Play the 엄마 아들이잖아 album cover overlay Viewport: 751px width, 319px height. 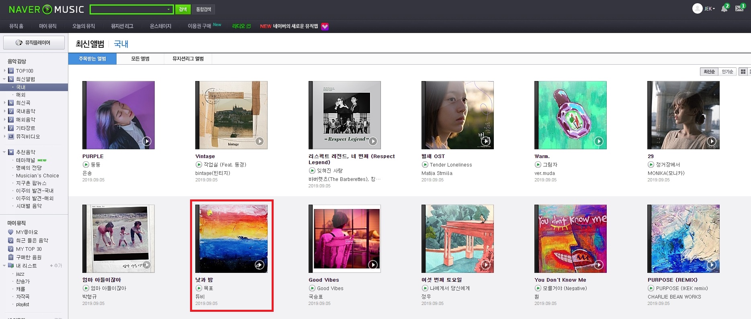pyautogui.click(x=147, y=265)
